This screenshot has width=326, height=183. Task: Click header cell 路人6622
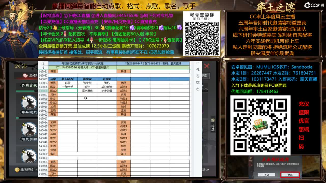tap(68, 79)
